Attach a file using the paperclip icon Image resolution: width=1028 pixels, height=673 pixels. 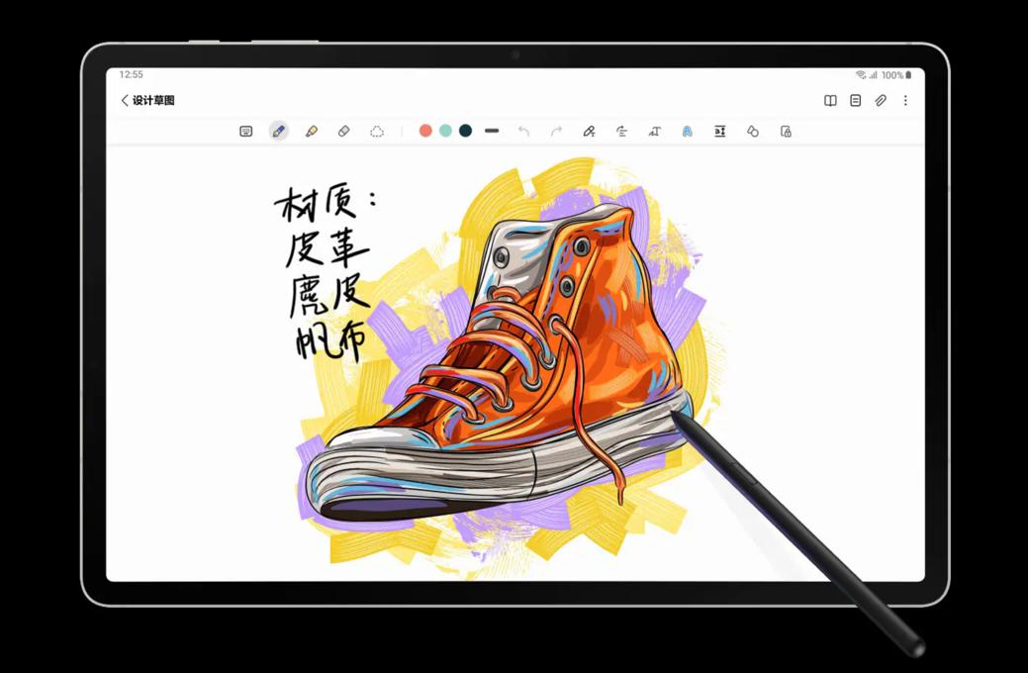click(881, 101)
